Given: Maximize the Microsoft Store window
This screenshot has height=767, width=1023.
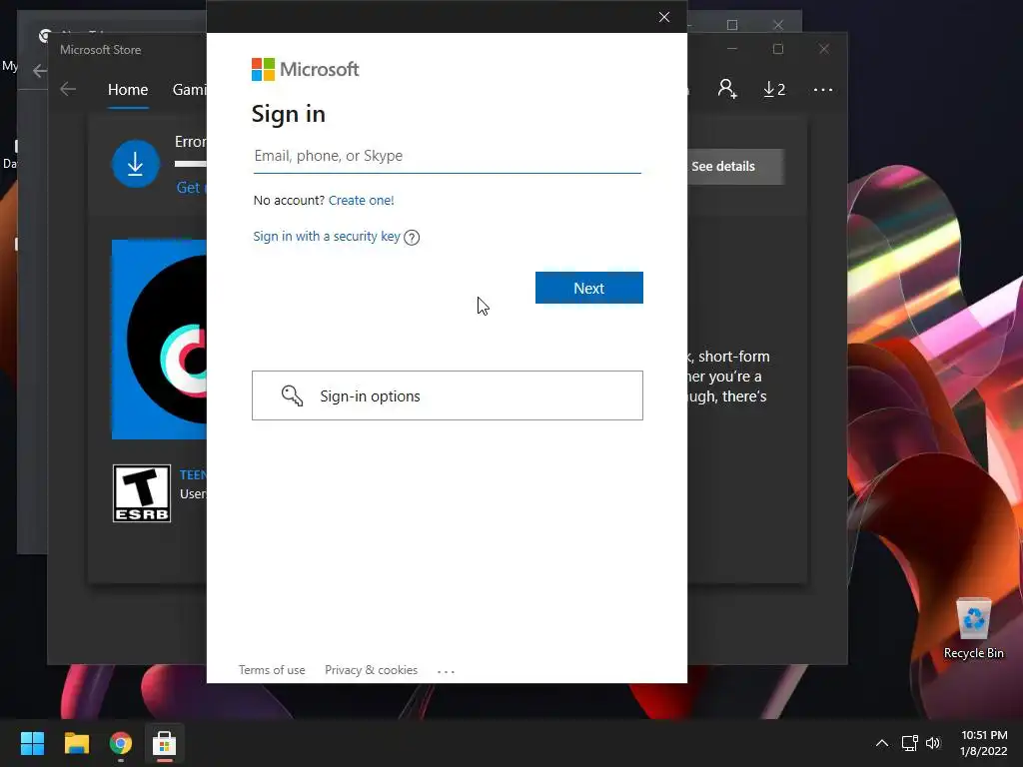Looking at the screenshot, I should [x=777, y=49].
